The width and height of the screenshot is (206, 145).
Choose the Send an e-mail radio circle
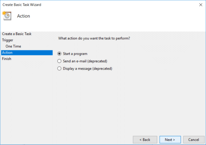(60, 61)
